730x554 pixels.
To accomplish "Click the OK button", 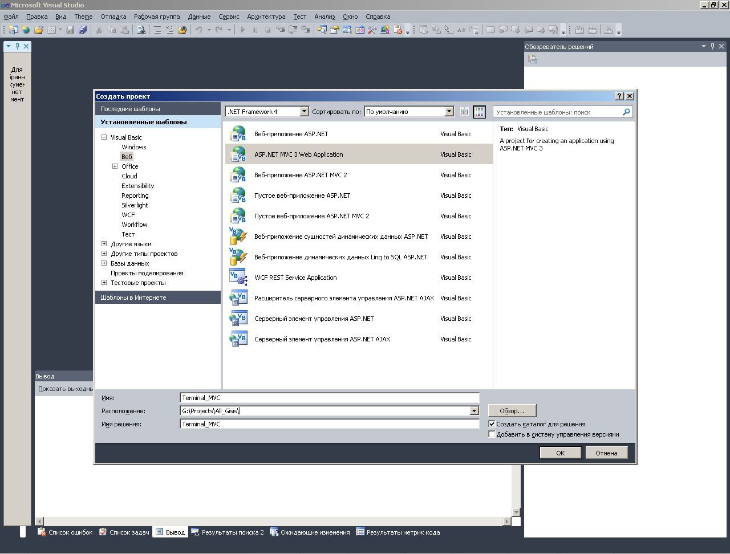I will 561,453.
